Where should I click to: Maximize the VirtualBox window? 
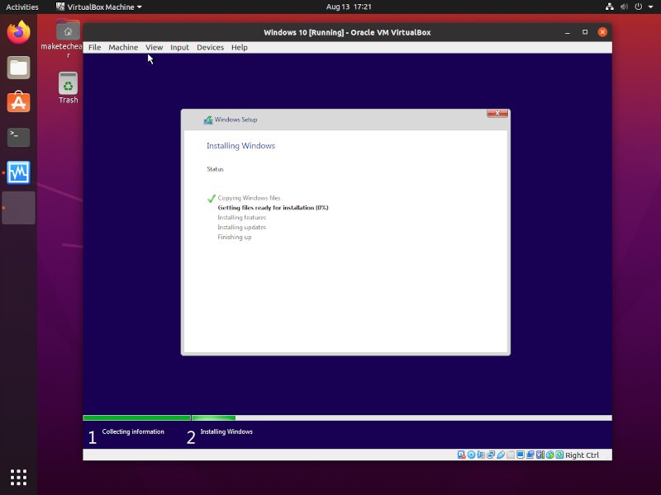[585, 32]
